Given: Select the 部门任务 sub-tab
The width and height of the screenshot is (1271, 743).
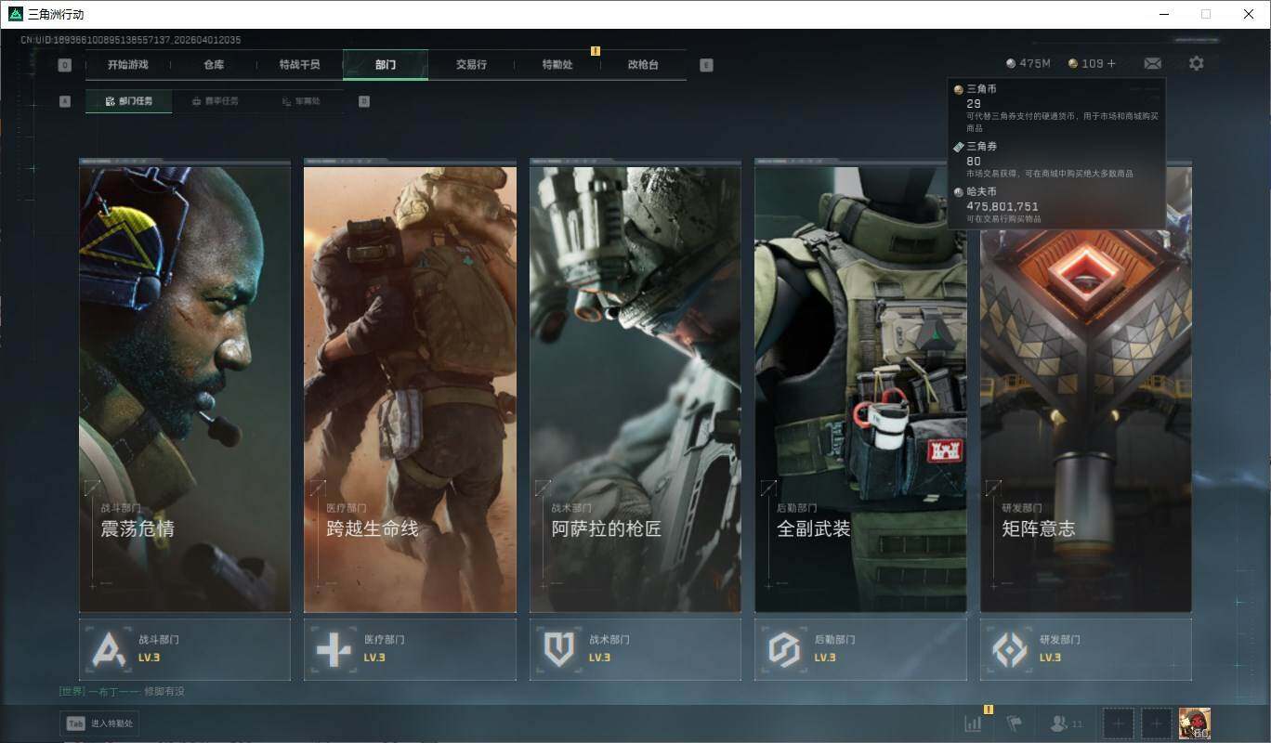Looking at the screenshot, I should [x=128, y=101].
